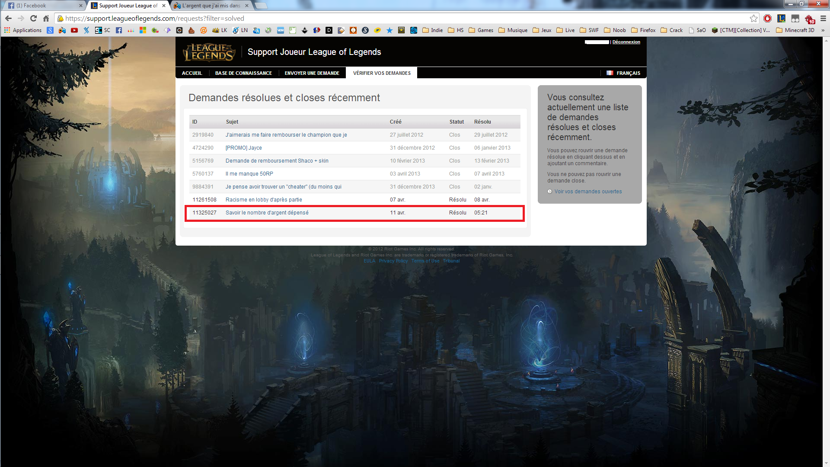The width and height of the screenshot is (830, 467).
Task: Open the Chrome hamburger menu
Action: coord(823,19)
